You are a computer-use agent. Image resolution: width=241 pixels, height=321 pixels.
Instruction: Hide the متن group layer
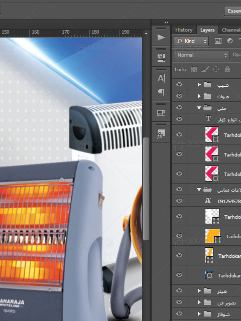(x=179, y=107)
